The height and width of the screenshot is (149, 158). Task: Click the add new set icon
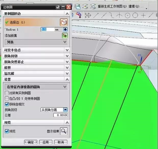tap(65, 36)
